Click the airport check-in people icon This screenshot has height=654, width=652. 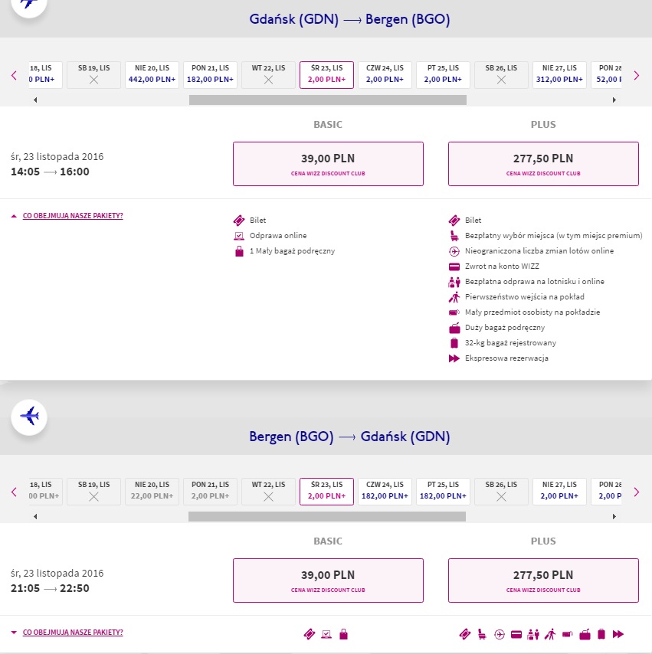coord(454,282)
